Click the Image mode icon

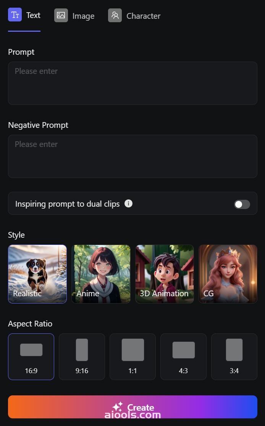[x=61, y=15]
